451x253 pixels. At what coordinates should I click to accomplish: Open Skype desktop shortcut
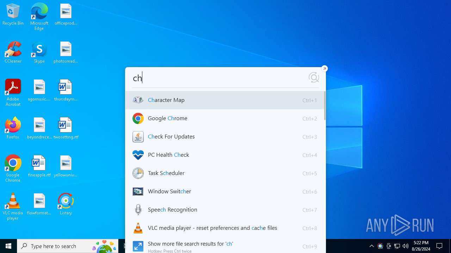click(39, 53)
